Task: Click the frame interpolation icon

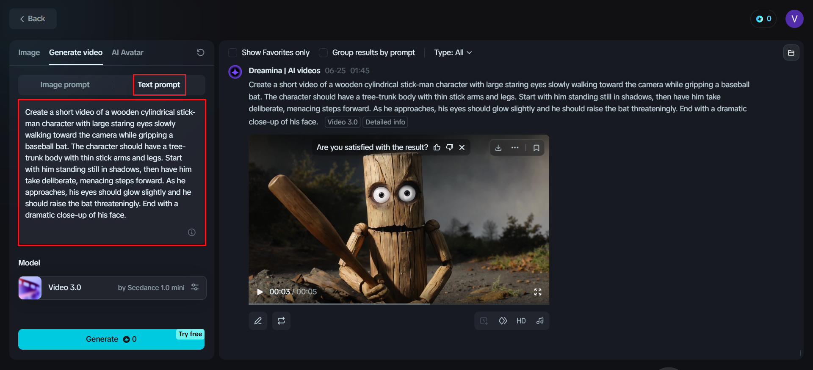Action: [x=503, y=321]
